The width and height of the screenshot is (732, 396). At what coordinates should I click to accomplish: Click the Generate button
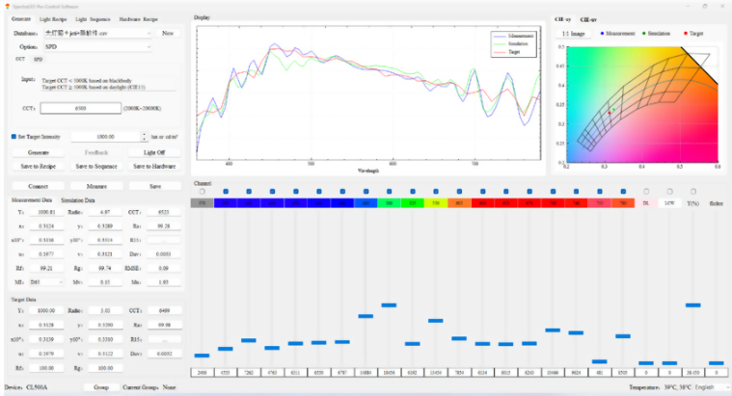pyautogui.click(x=39, y=152)
